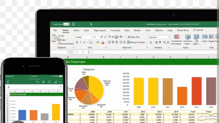This screenshot has height=123, width=219.
Task: Increase the font size with large A
Action: pos(102,37)
